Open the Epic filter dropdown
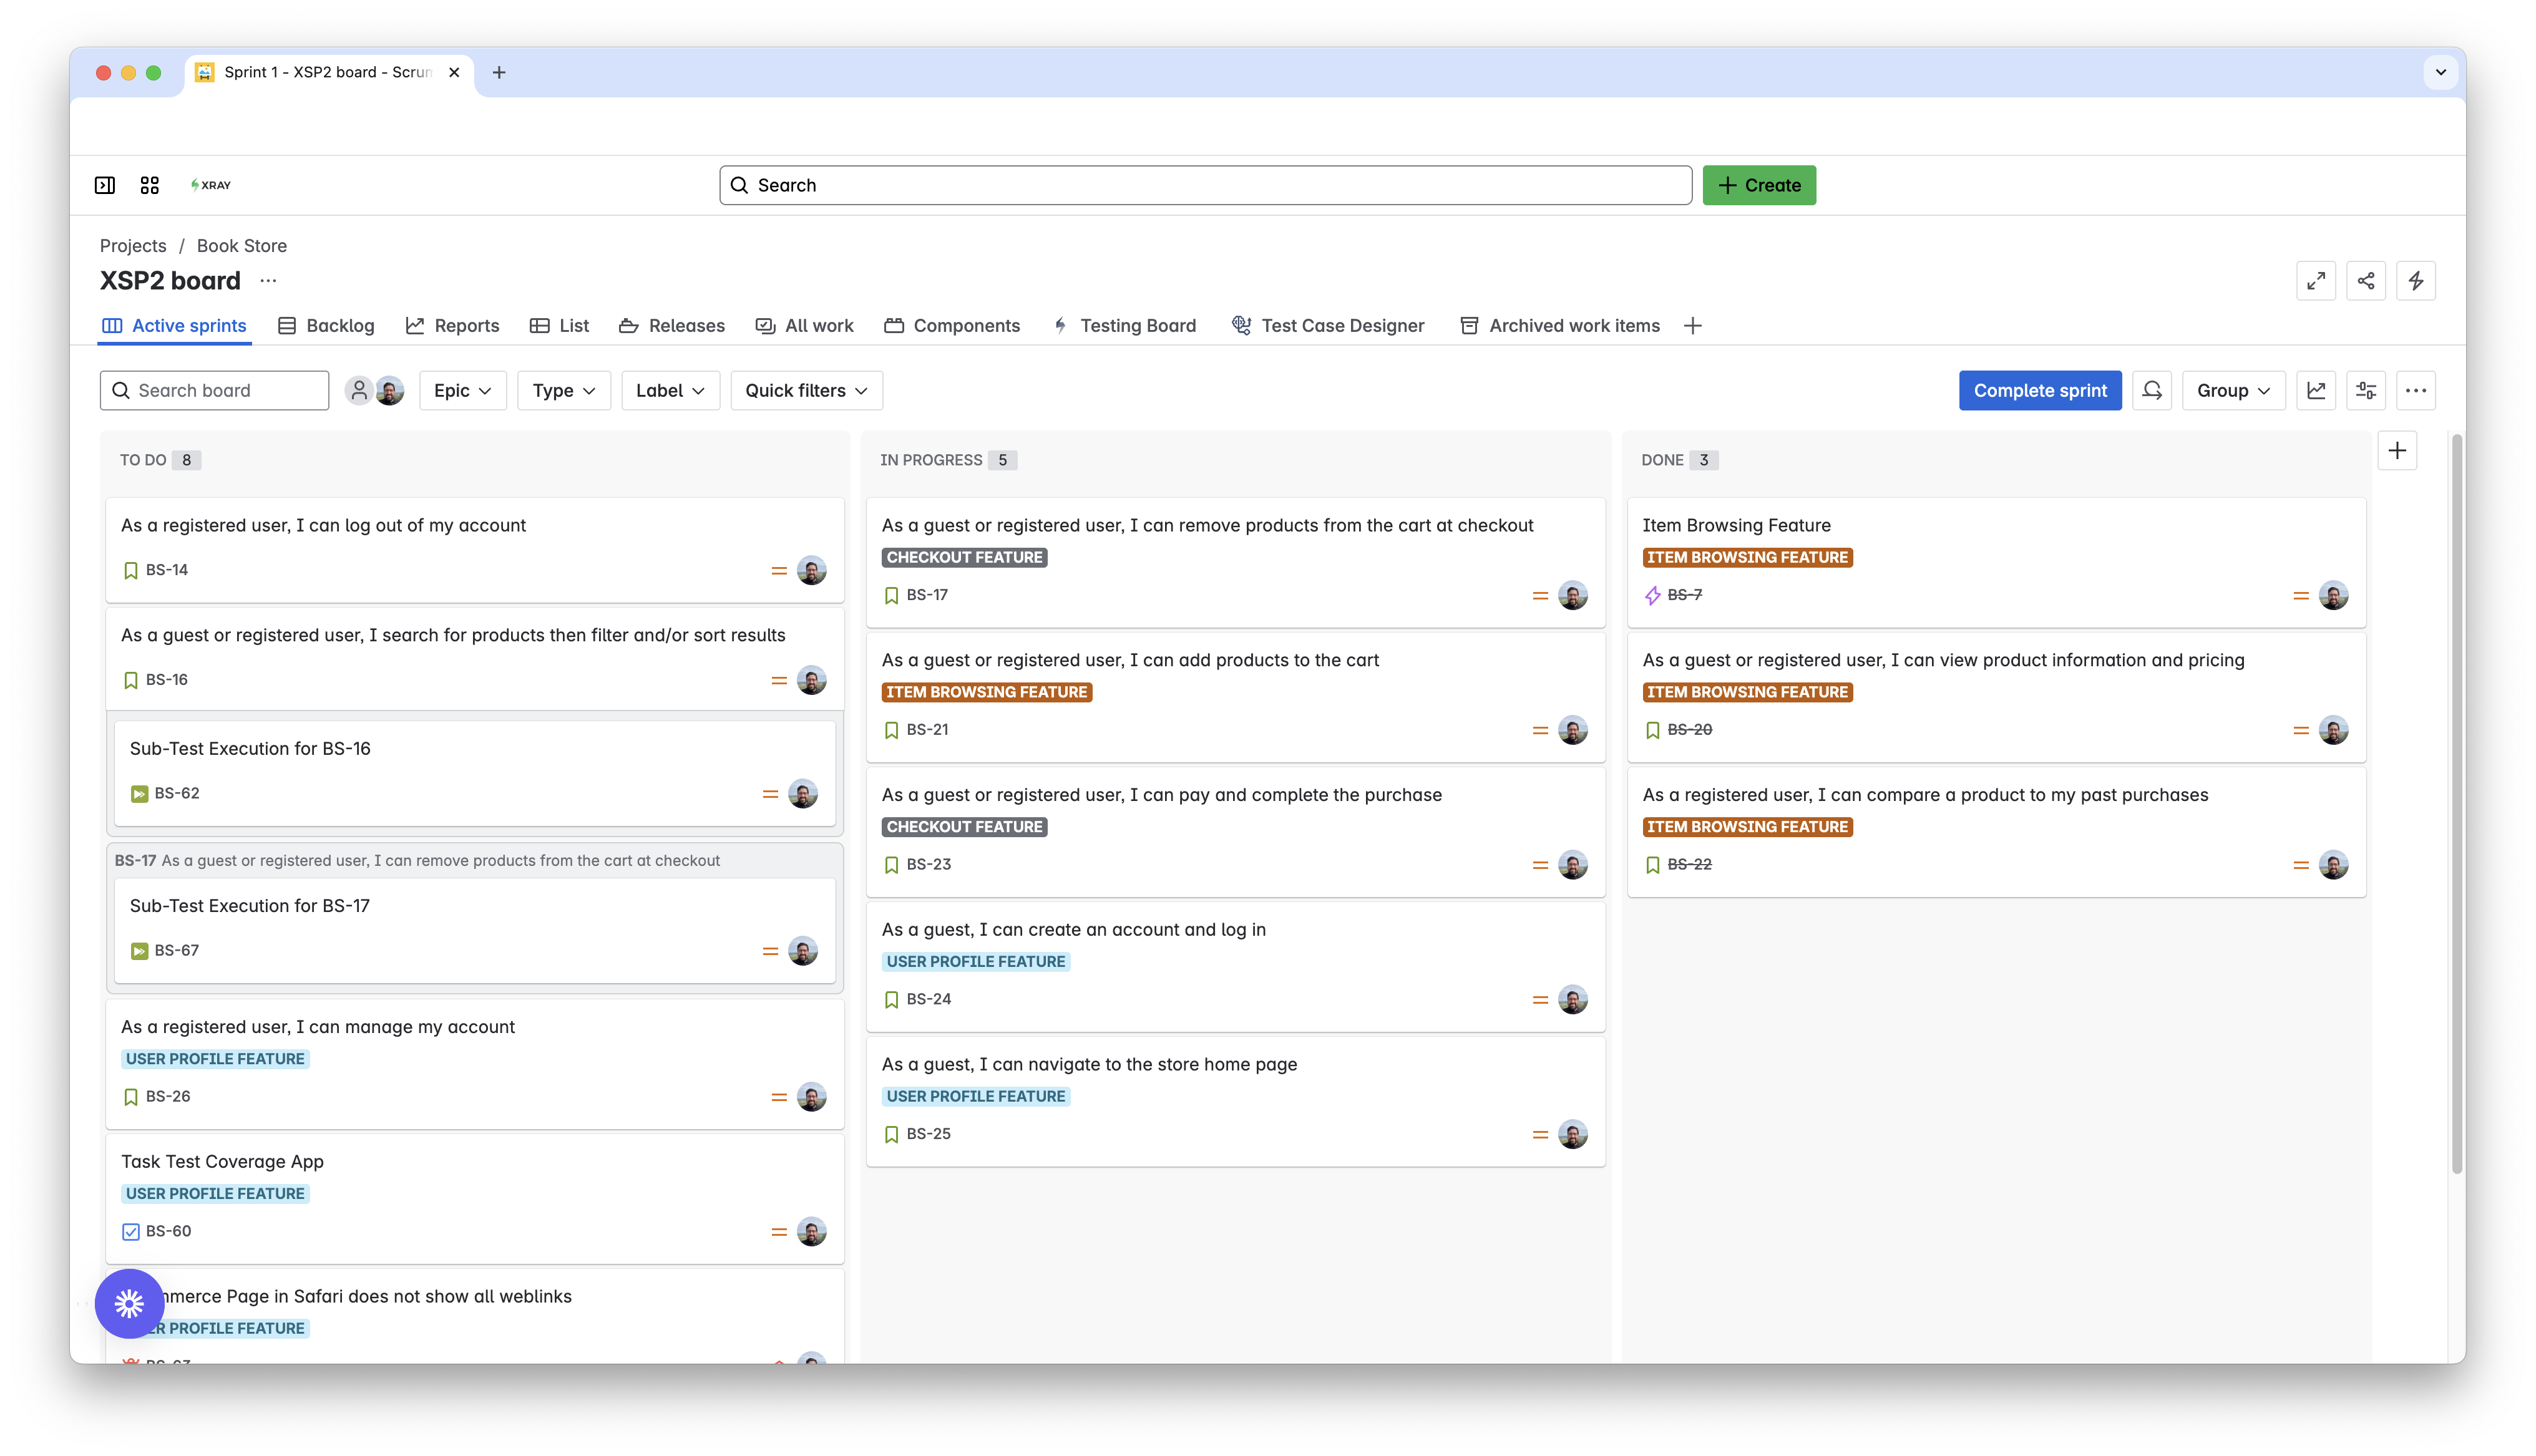2536x1456 pixels. pos(463,390)
